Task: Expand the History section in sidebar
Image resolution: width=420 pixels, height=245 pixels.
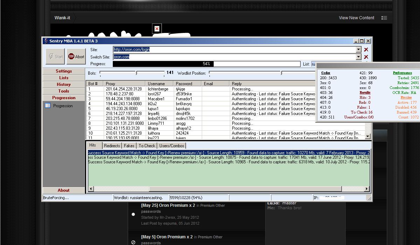Action: click(x=64, y=84)
